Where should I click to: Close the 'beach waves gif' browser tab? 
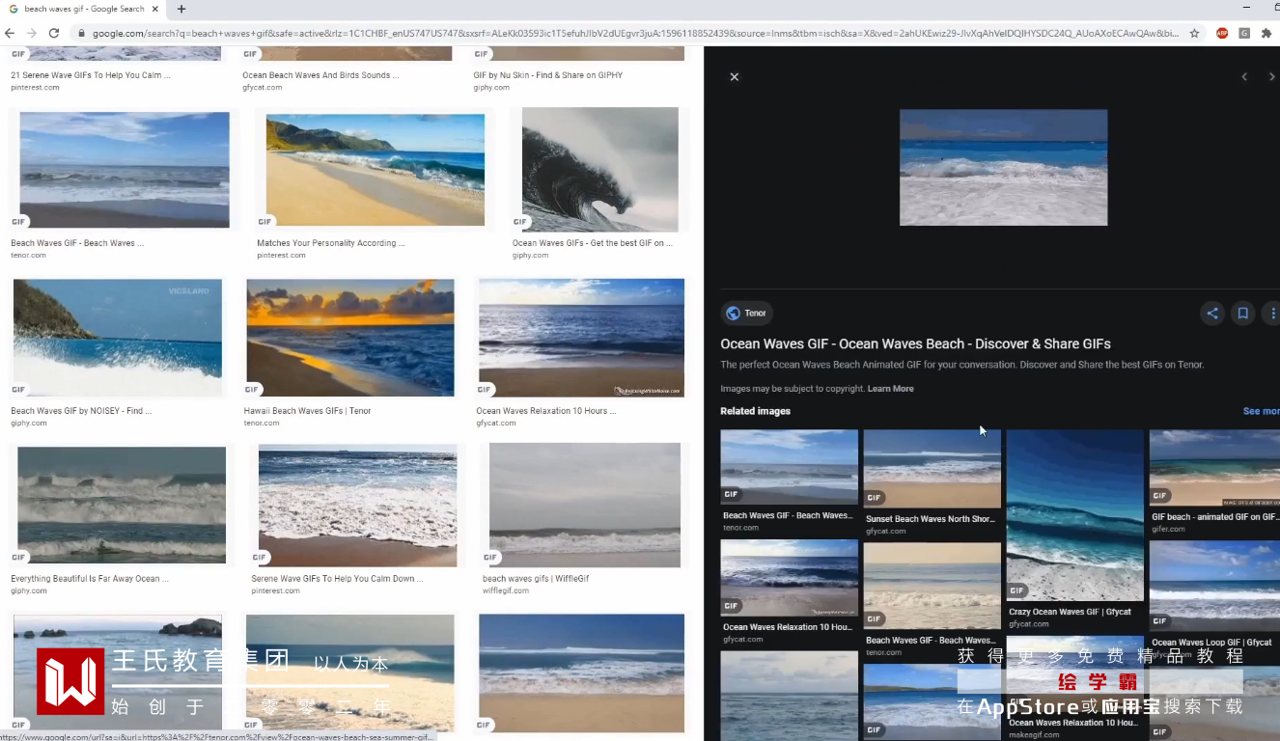155,9
